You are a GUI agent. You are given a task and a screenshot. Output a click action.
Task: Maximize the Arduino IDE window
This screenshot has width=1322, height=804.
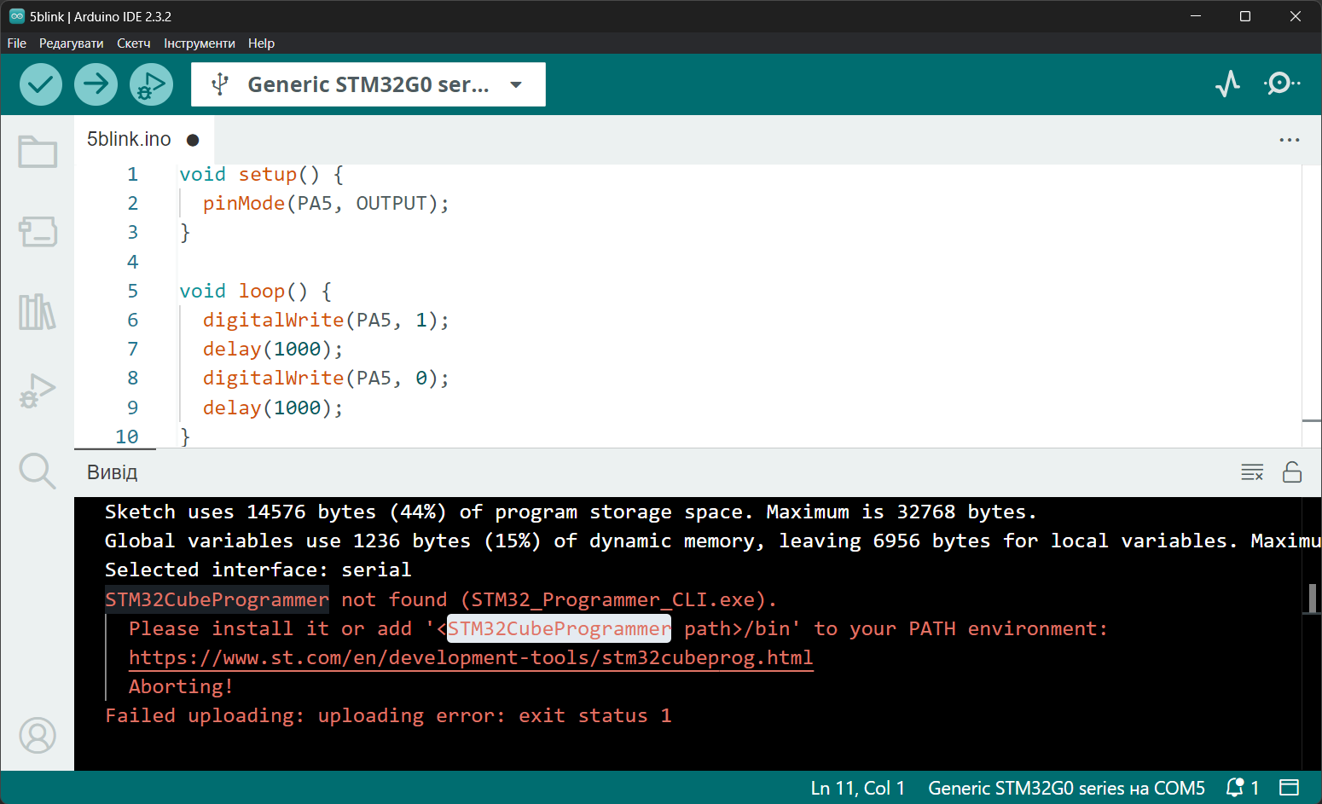coord(1245,16)
